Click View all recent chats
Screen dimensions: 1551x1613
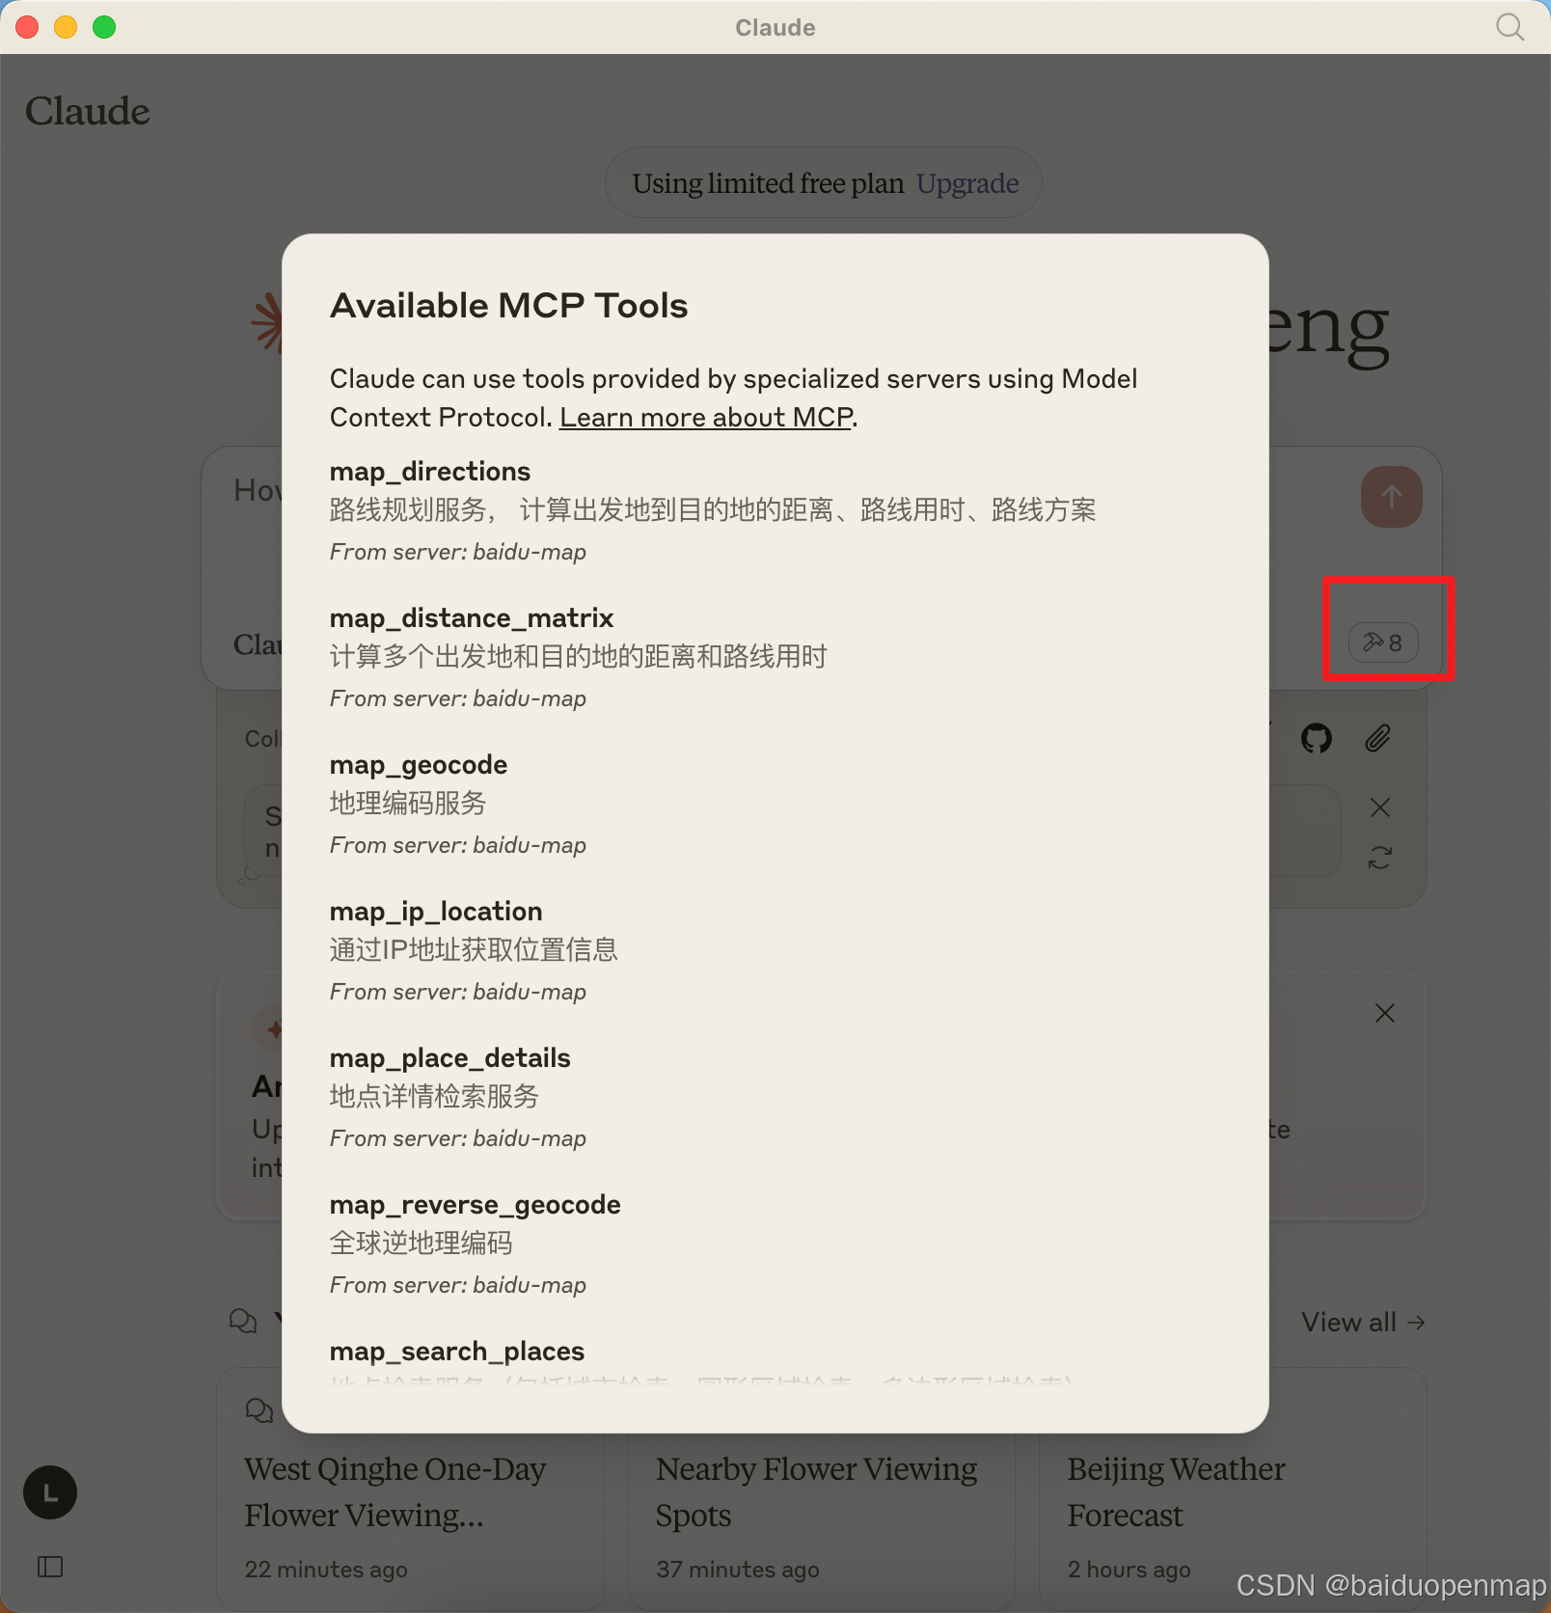click(1363, 1322)
